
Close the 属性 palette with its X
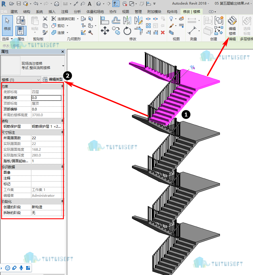63,51
